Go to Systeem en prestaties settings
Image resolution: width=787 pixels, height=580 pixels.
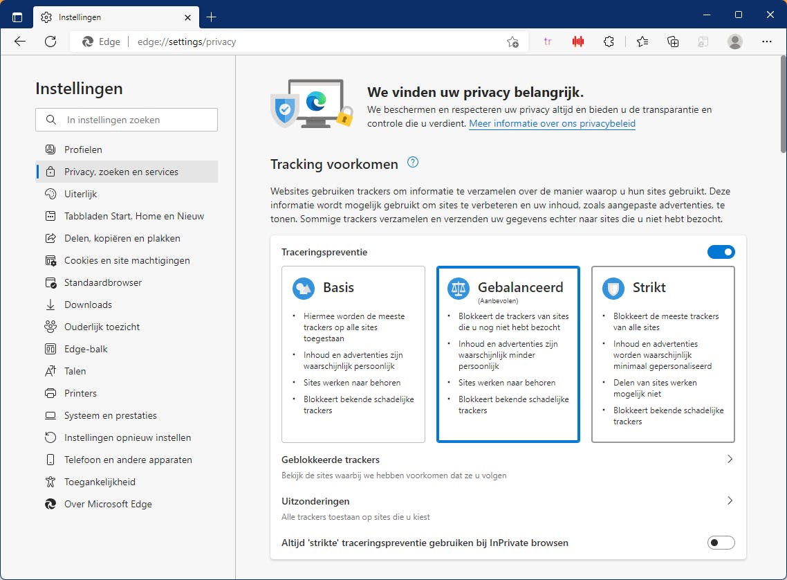click(x=110, y=415)
